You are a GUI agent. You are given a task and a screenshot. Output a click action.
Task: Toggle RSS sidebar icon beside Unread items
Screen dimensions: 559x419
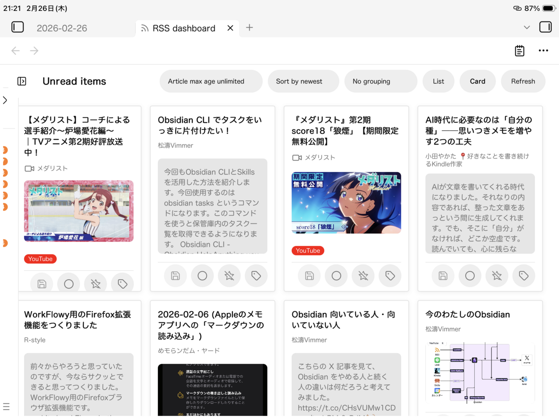coord(22,81)
